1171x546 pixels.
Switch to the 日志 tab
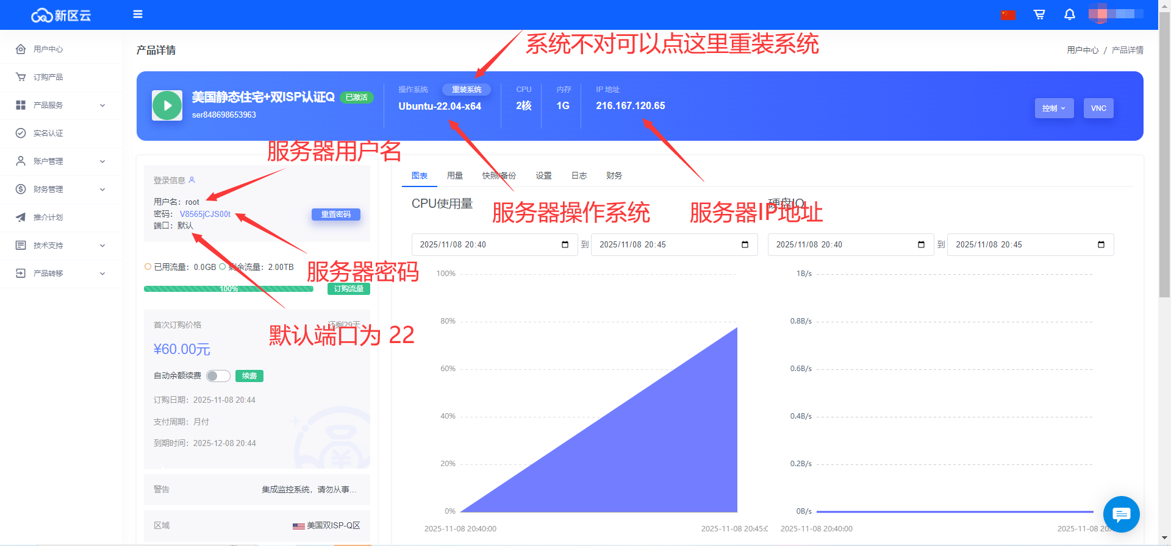579,175
